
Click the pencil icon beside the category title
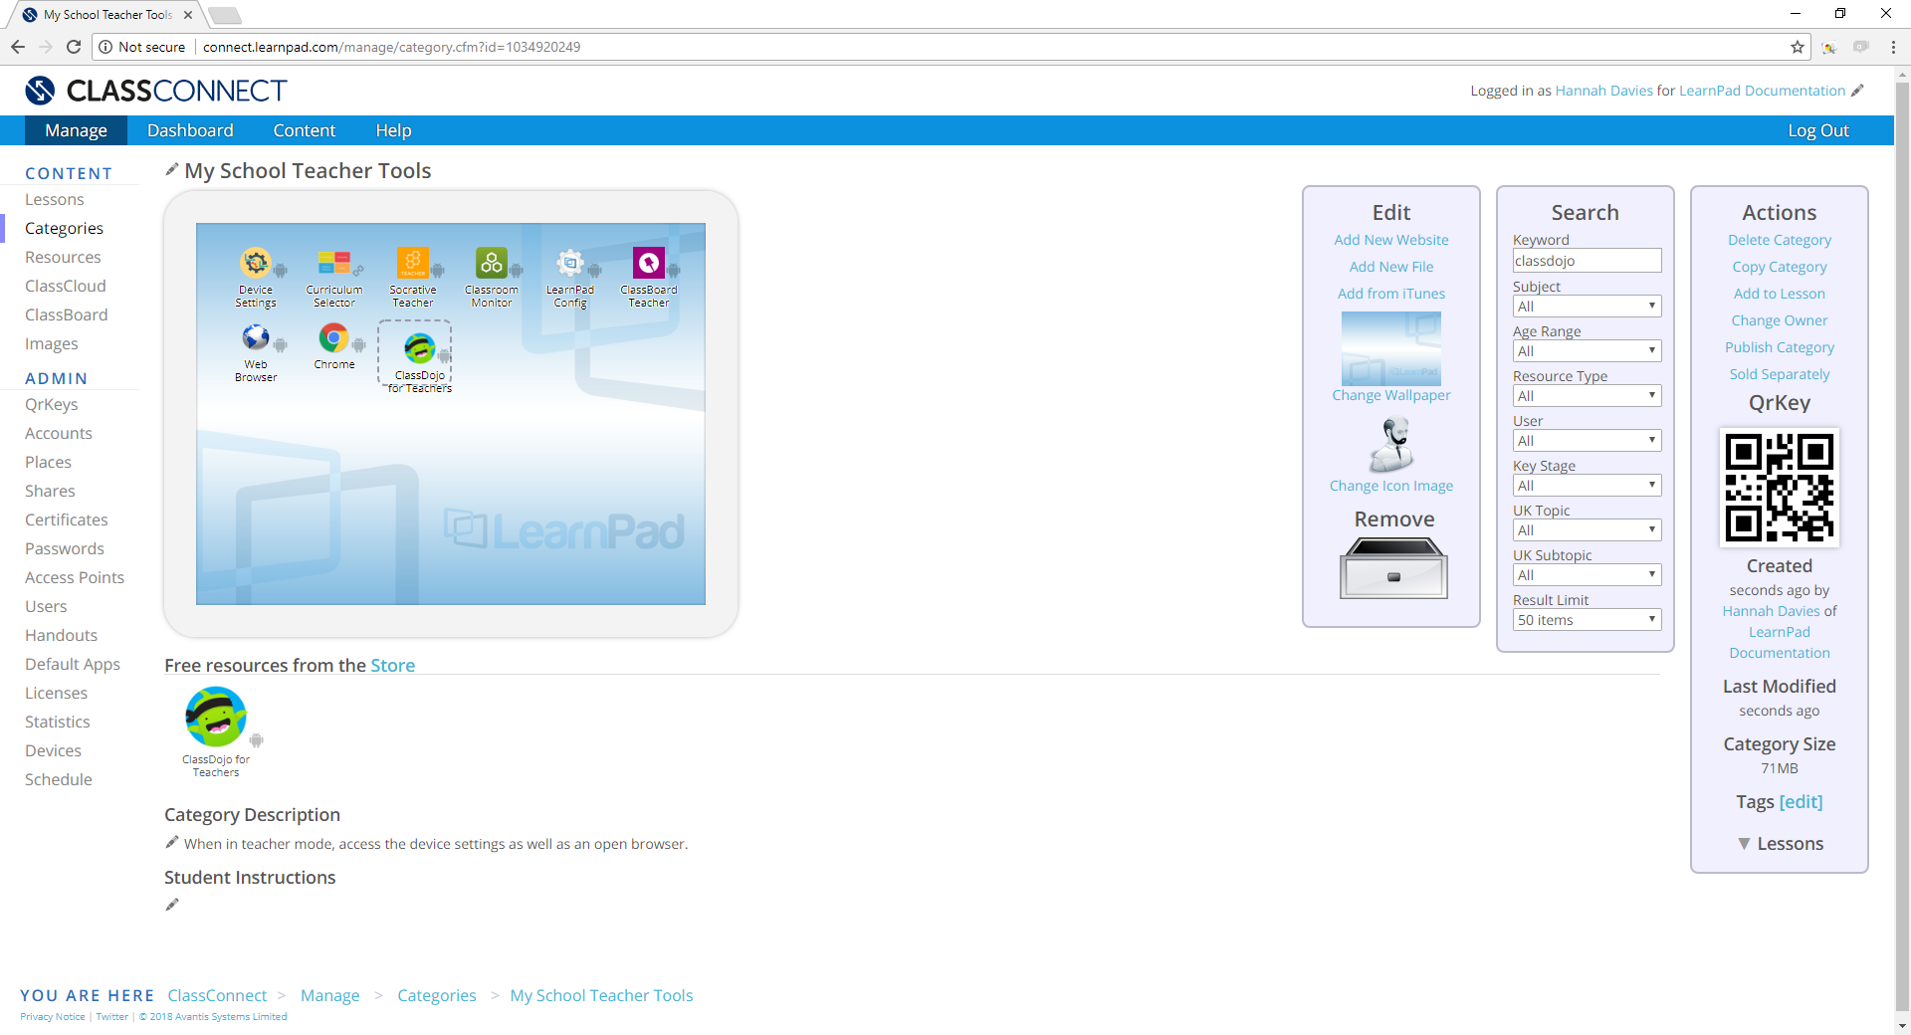tap(172, 169)
